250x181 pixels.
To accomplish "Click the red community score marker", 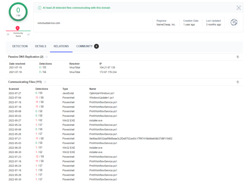I will click(x=17, y=28).
